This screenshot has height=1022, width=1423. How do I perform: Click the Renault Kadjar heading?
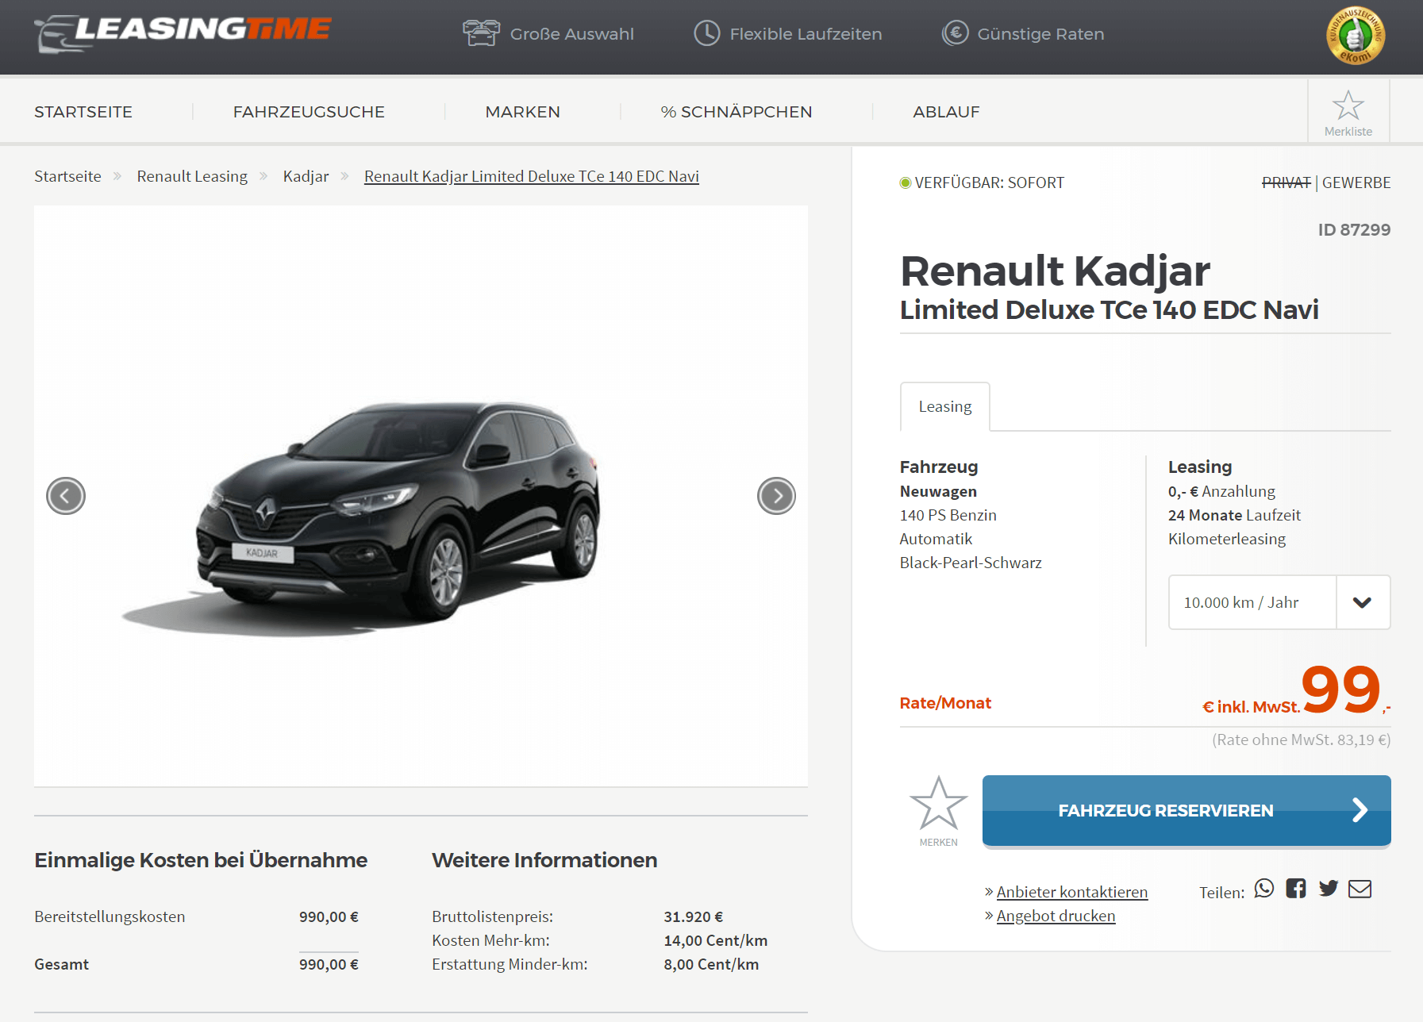coord(1055,271)
